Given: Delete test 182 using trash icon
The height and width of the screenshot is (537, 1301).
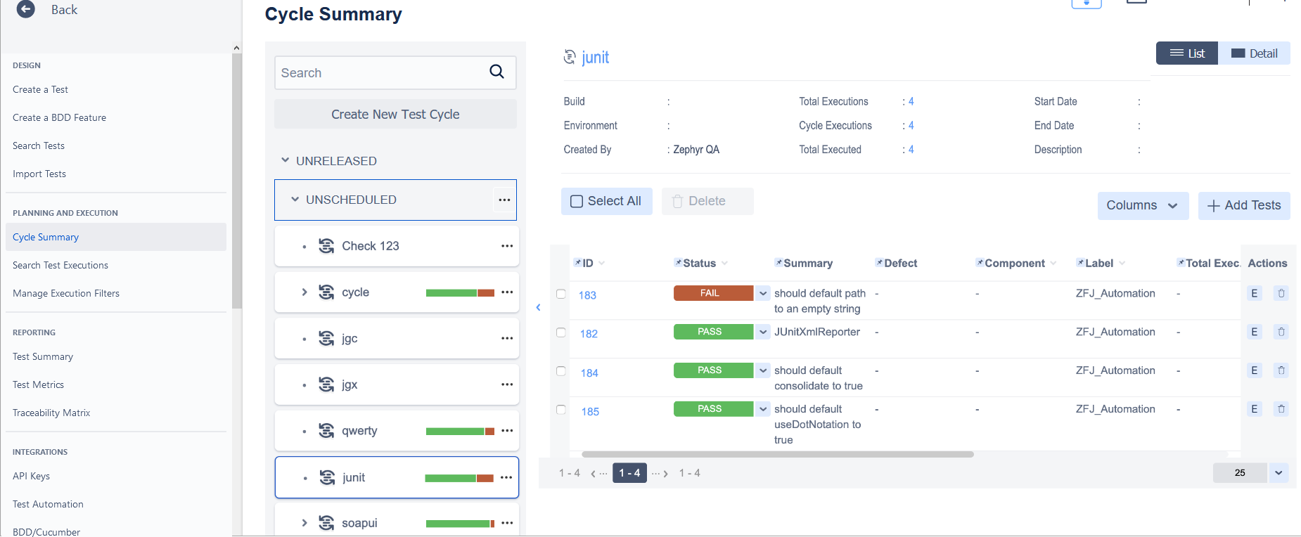Looking at the screenshot, I should tap(1281, 332).
